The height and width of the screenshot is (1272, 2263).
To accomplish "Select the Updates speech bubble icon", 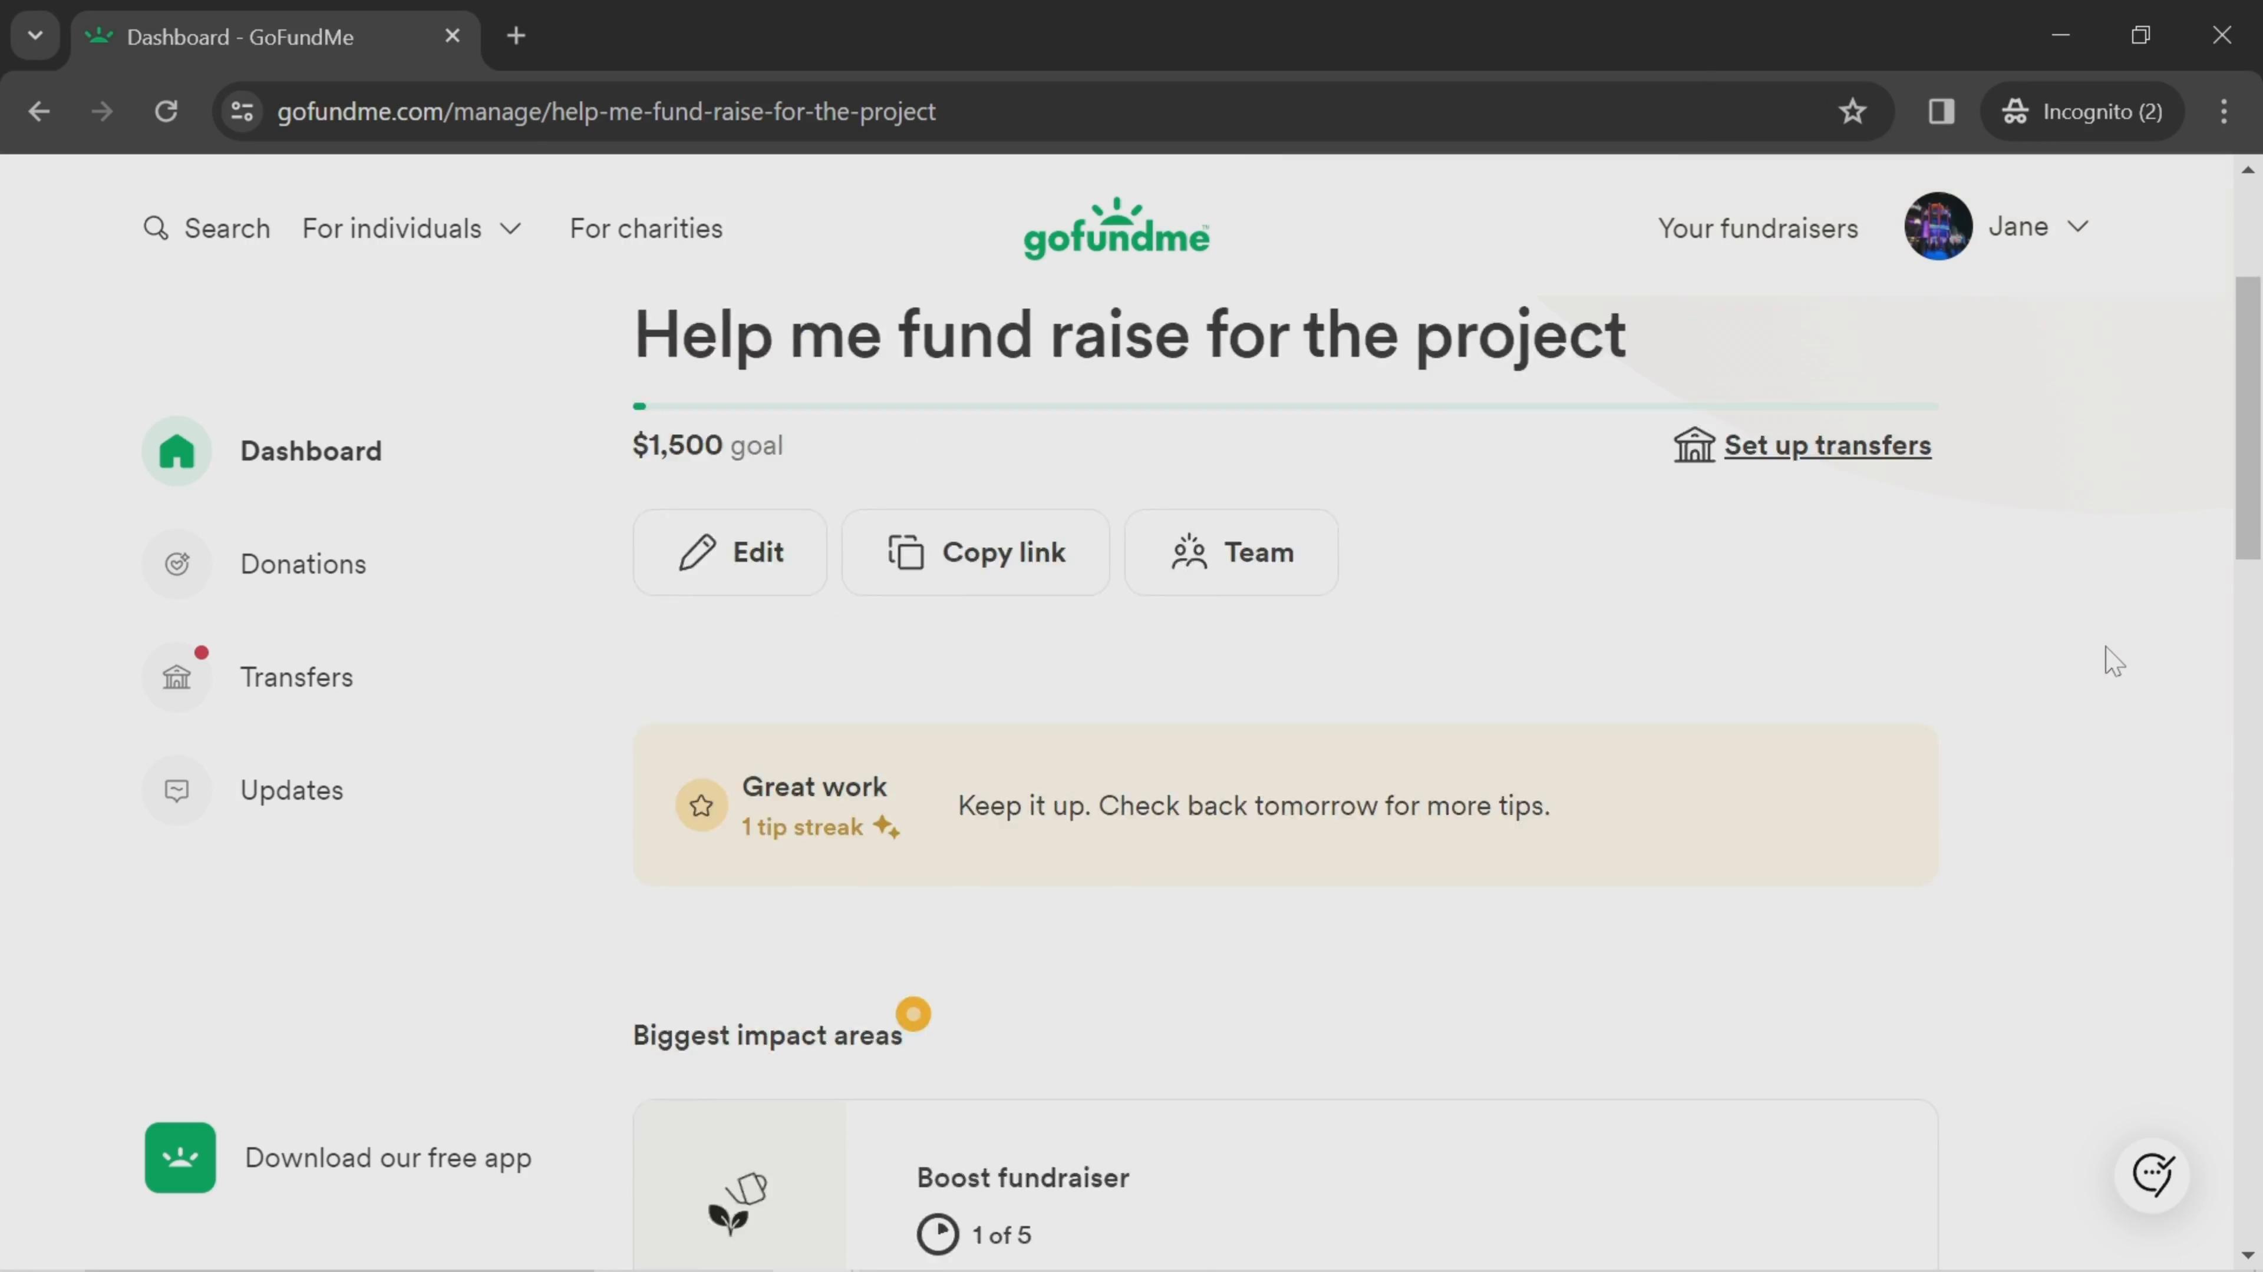I will (177, 790).
